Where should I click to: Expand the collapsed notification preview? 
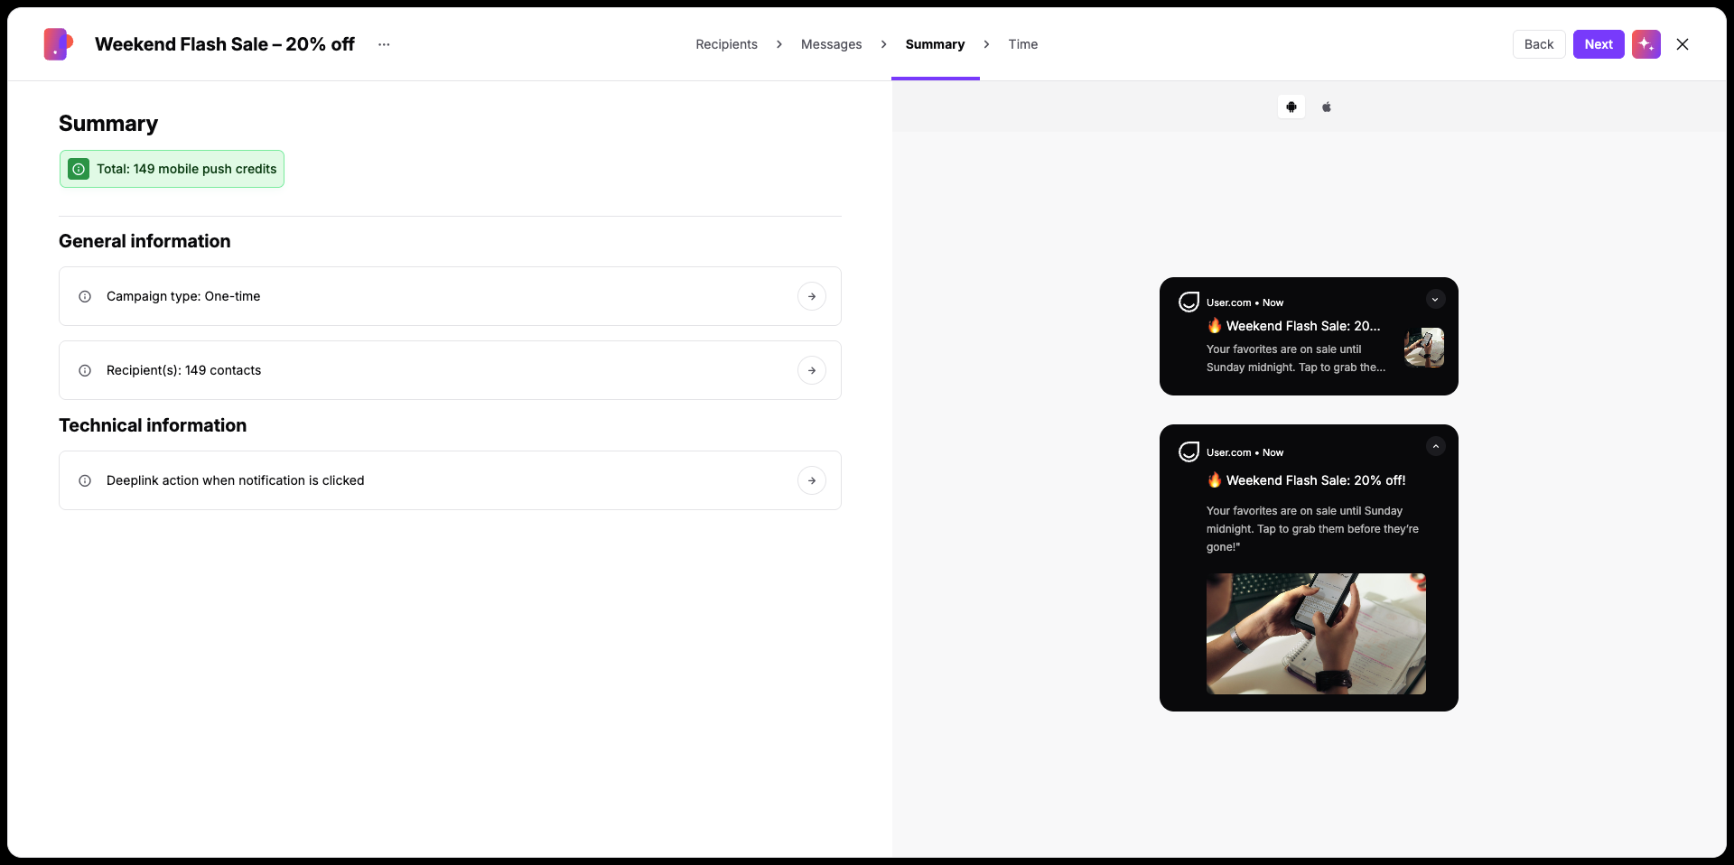tap(1435, 299)
